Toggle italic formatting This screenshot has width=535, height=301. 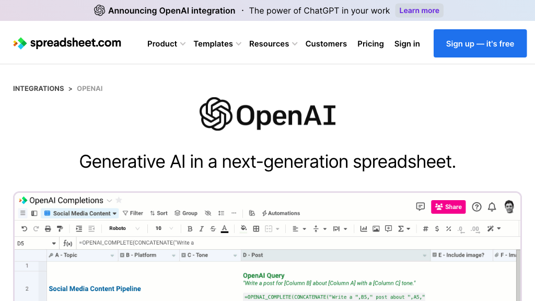coord(201,228)
